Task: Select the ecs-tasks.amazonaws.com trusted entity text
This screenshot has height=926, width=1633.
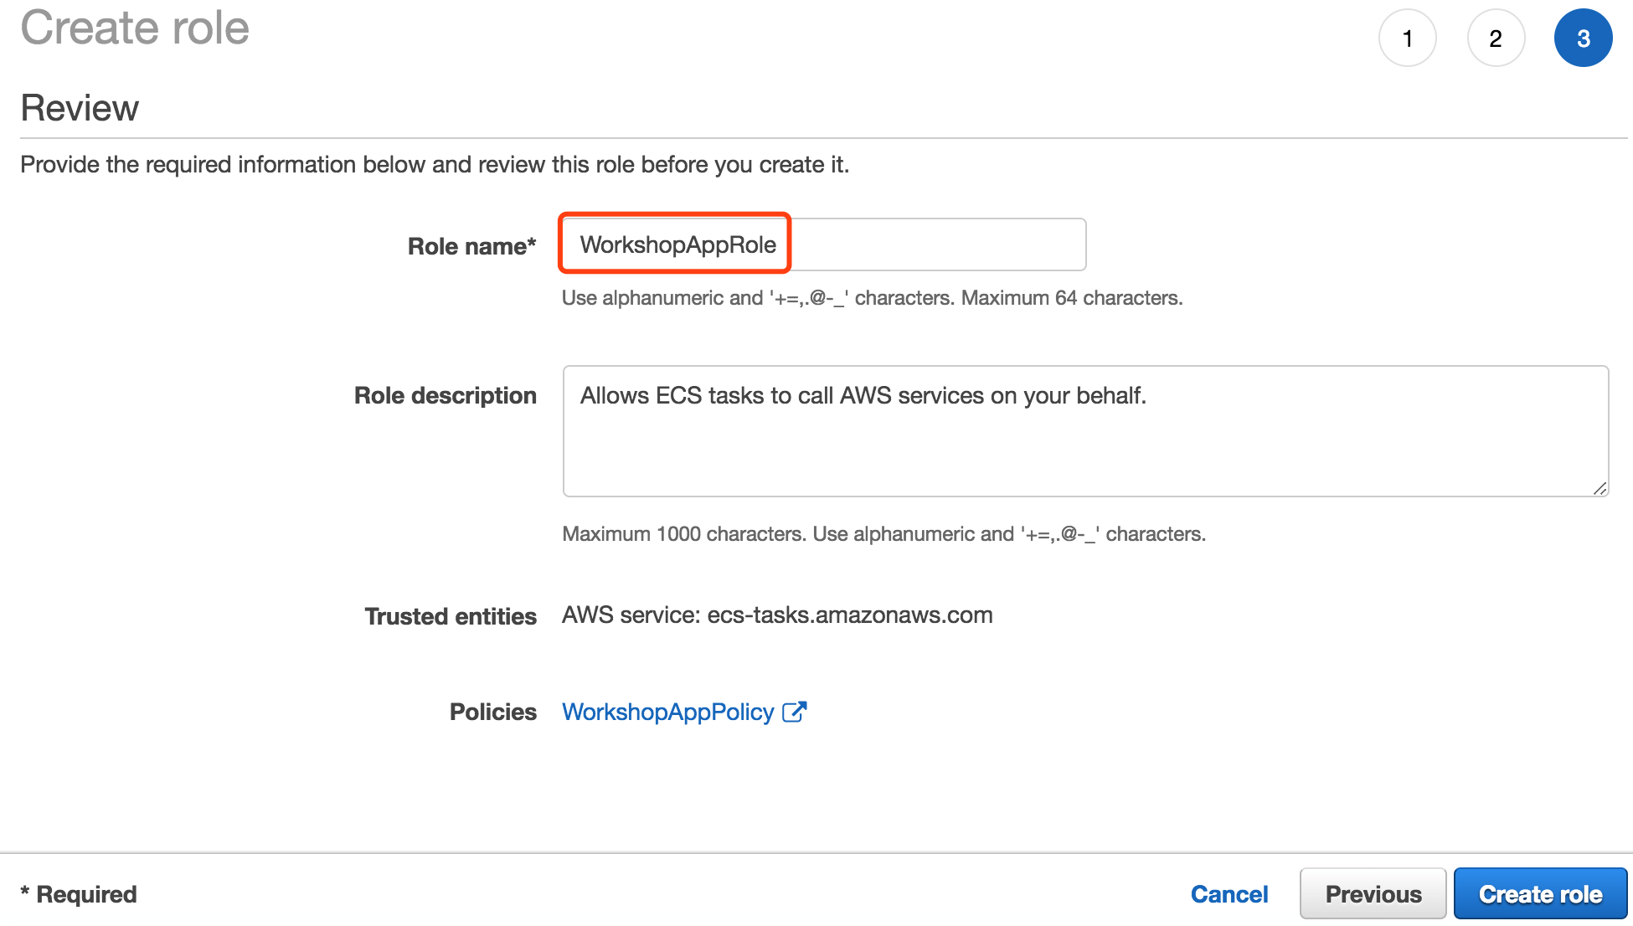Action: pyautogui.click(x=850, y=615)
